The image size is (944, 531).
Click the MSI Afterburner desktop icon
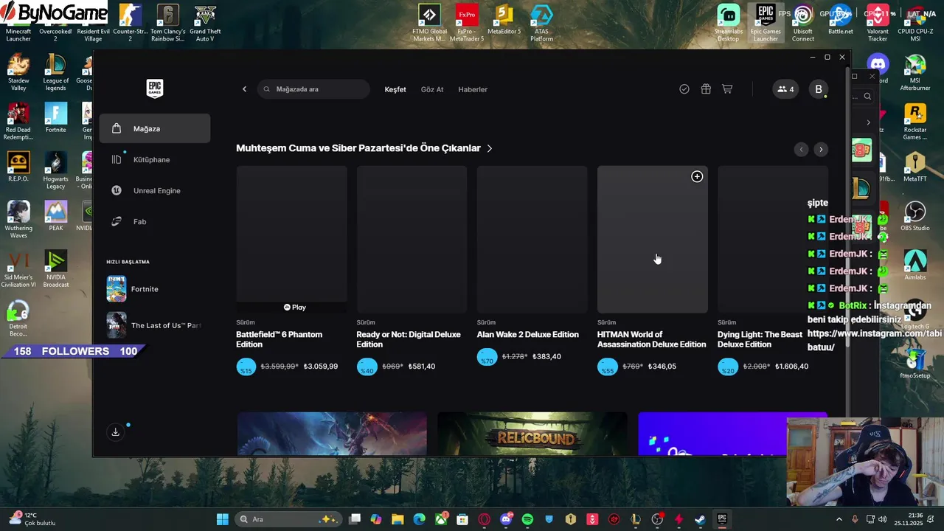(915, 72)
